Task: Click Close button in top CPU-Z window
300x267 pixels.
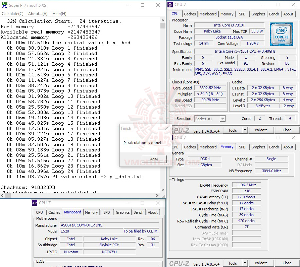Action: coord(287,130)
